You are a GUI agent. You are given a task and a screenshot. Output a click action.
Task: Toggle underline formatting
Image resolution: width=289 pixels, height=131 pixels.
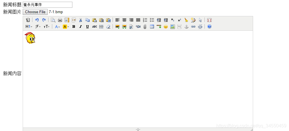pyautogui.click(x=88, y=27)
